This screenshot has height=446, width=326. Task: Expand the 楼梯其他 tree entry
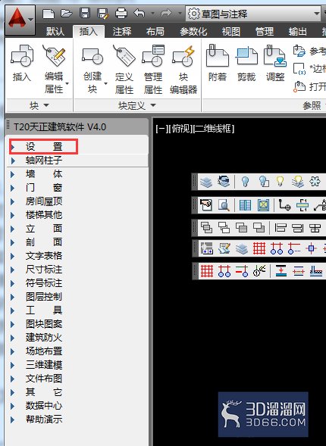click(x=13, y=215)
